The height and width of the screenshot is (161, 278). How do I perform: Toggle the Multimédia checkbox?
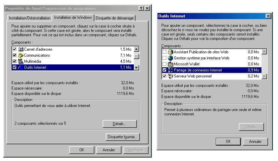coord(14,61)
